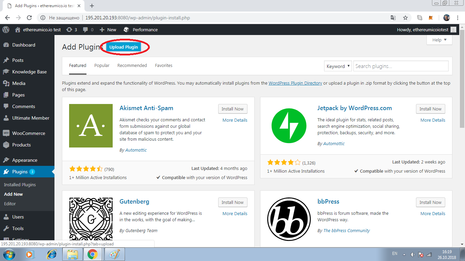Open the Gutenberg Team author link
The width and height of the screenshot is (465, 261).
(141, 230)
